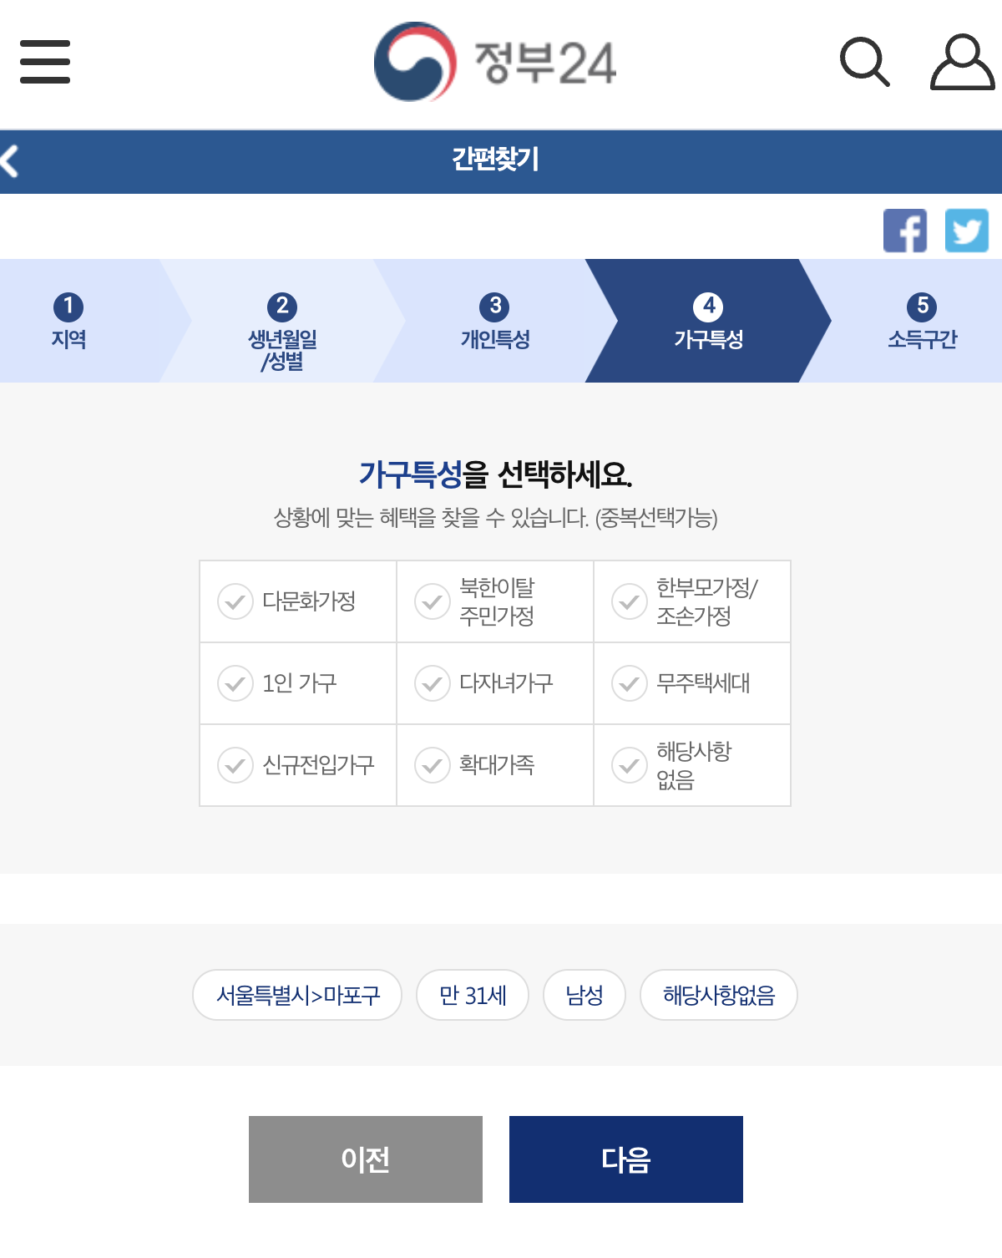Image resolution: width=1002 pixels, height=1258 pixels.
Task: Check the 신규전입가구 option
Action: [x=298, y=765]
